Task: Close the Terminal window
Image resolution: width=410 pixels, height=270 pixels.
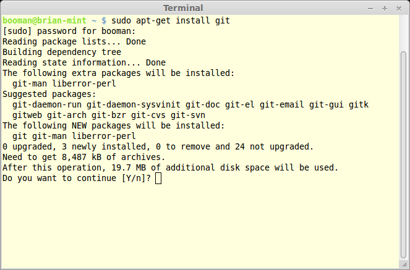Action: click(399, 9)
